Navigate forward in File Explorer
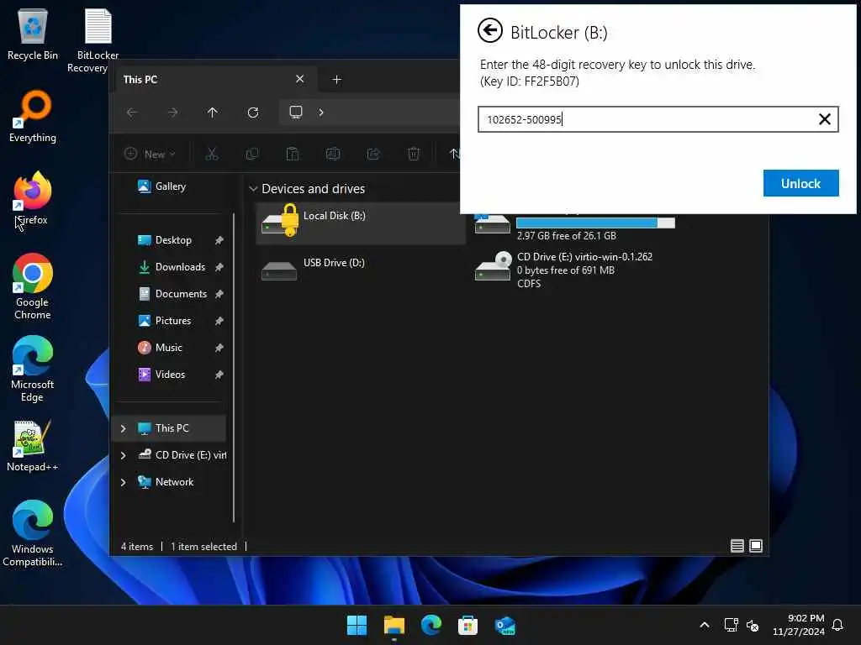The image size is (861, 645). [x=172, y=113]
